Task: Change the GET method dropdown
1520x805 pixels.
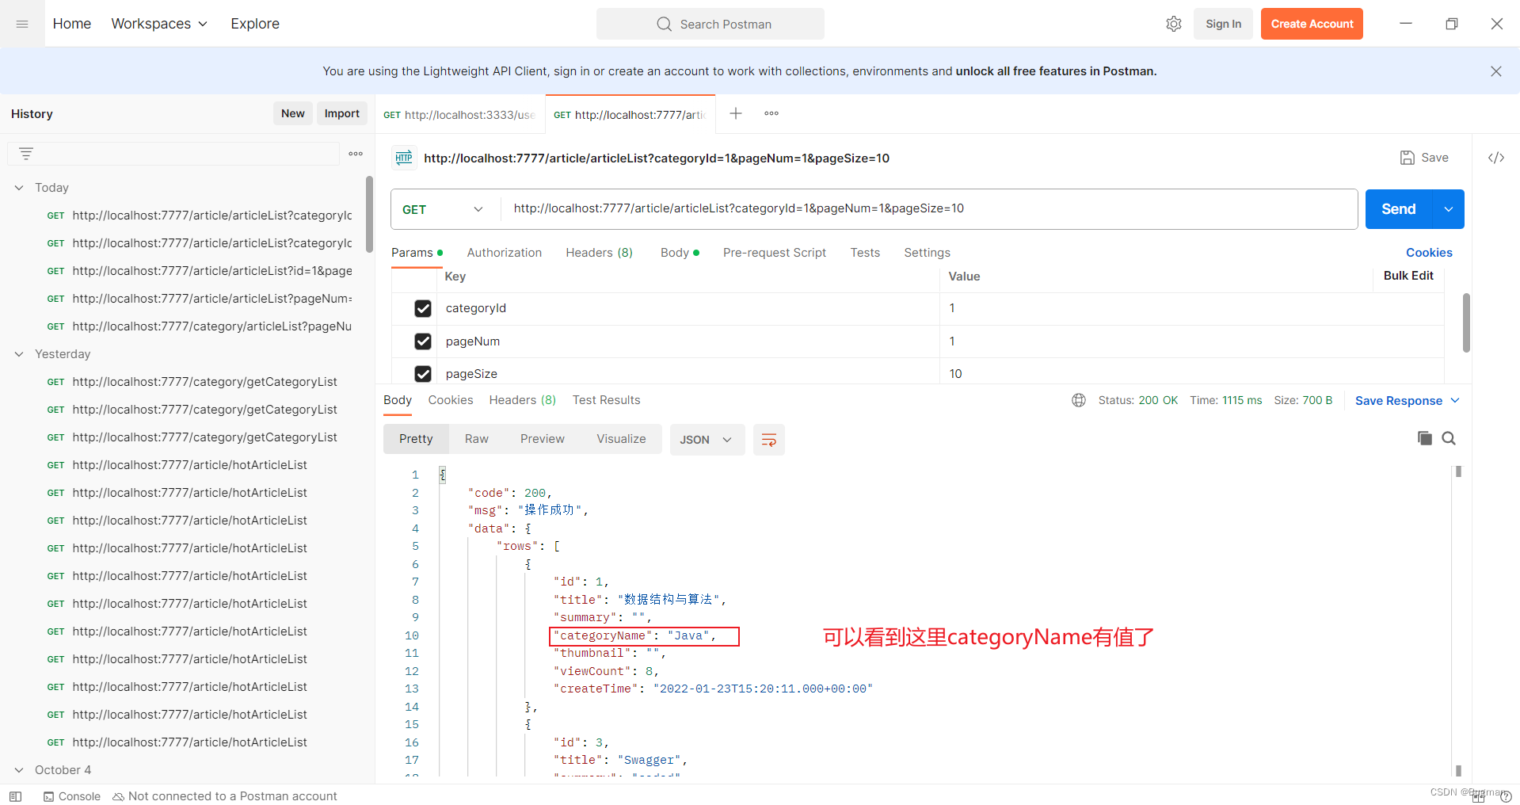Action: 444,209
